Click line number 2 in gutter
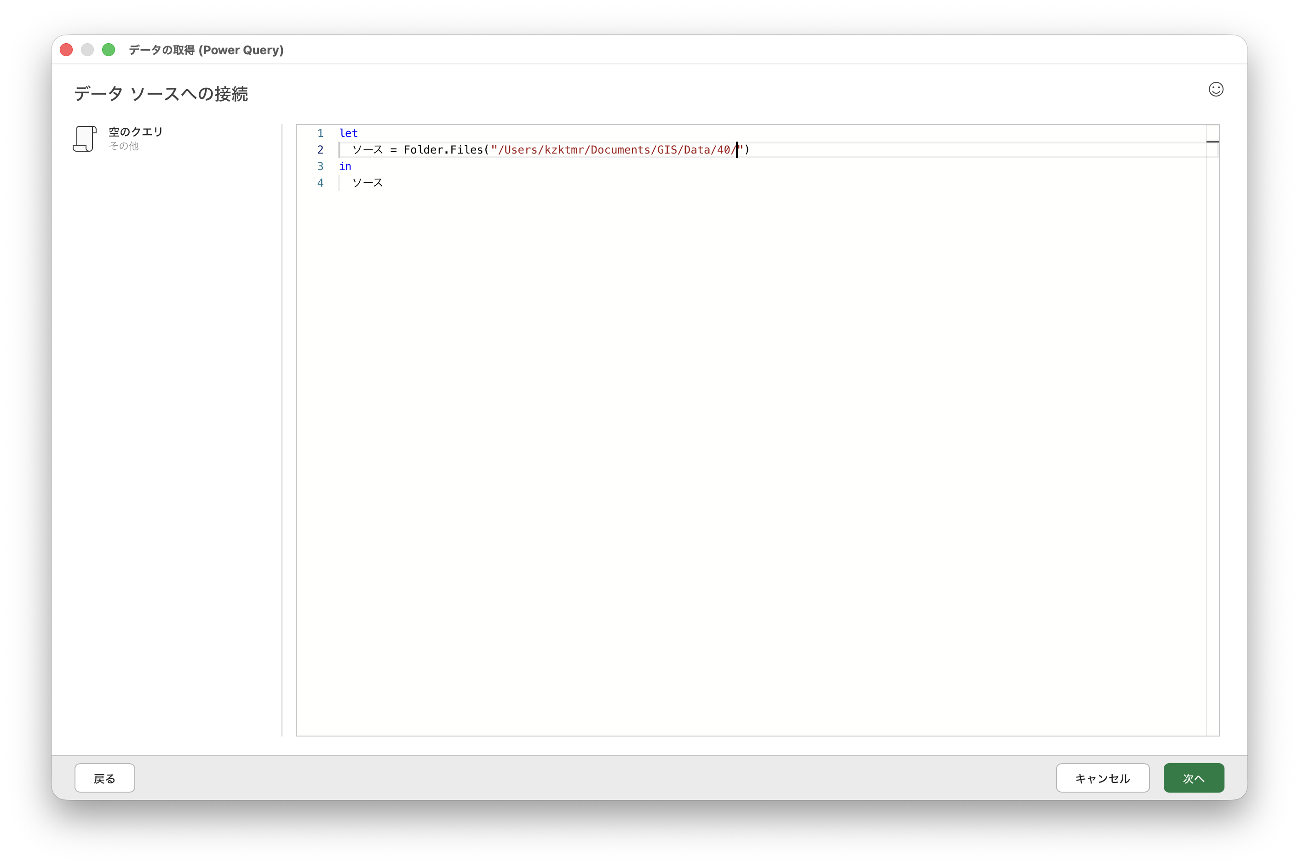 [320, 150]
